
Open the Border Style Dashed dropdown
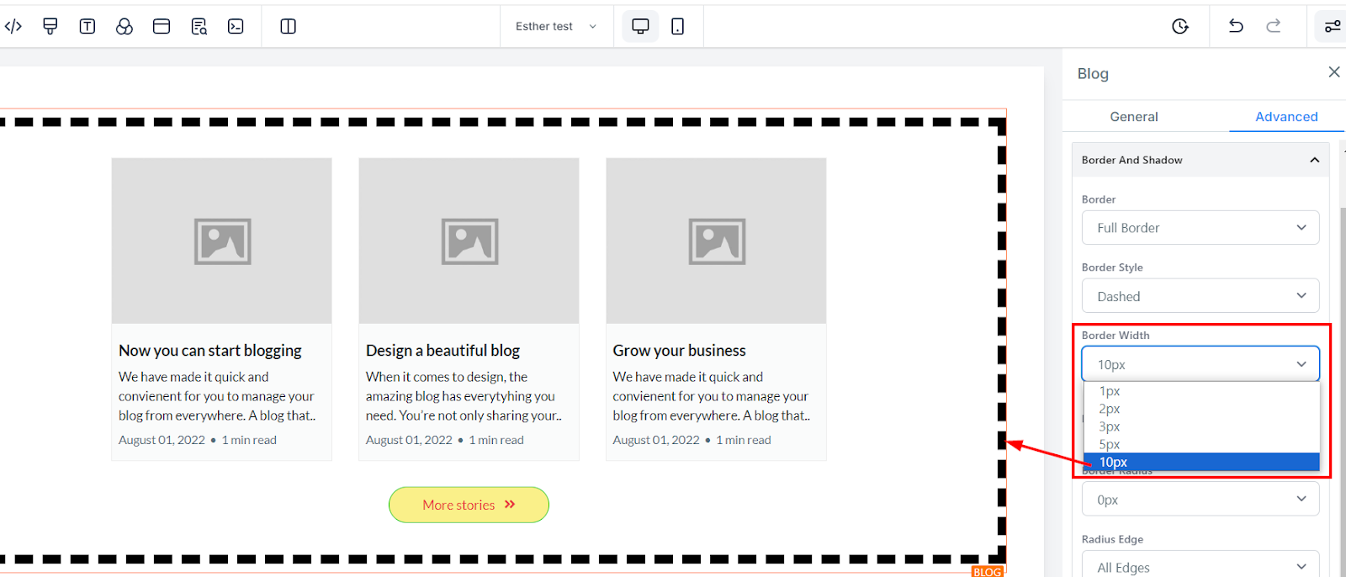[1200, 296]
